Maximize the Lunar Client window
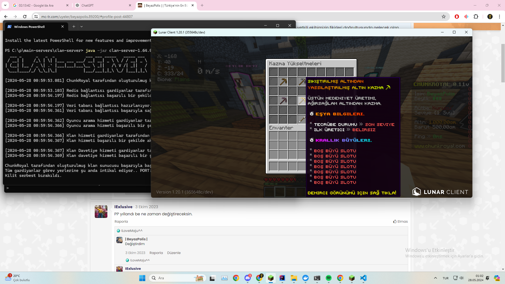 click(454, 32)
